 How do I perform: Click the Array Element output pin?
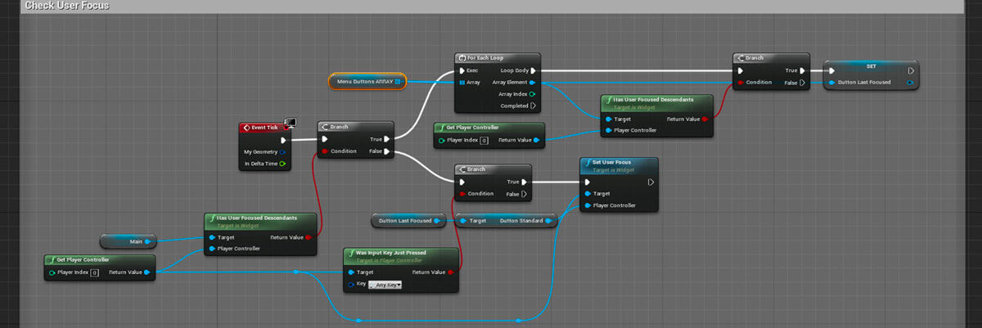[x=533, y=83]
